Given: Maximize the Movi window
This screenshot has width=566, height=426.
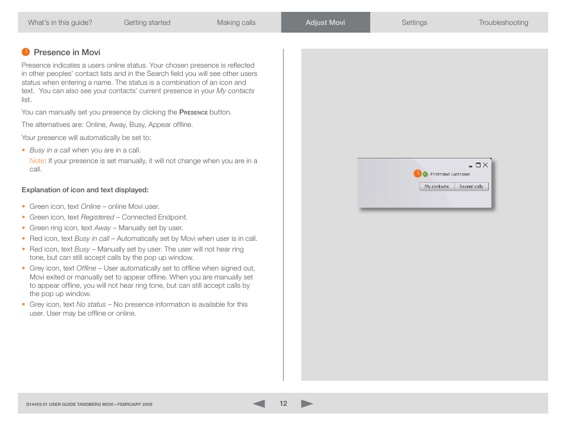Looking at the screenshot, I should pyautogui.click(x=478, y=165).
